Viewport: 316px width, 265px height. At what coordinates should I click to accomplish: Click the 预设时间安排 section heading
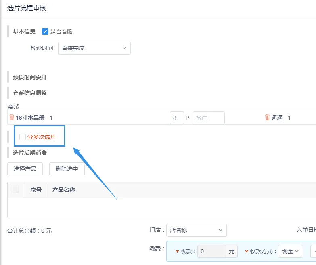point(30,77)
